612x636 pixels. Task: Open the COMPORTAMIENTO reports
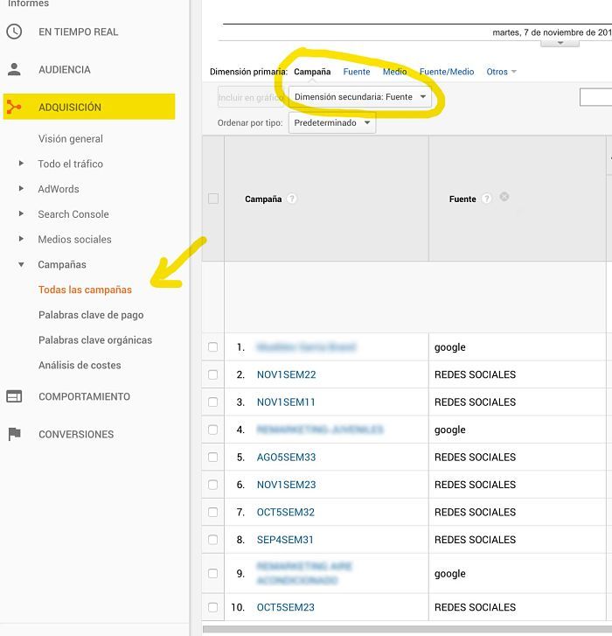[x=84, y=396]
